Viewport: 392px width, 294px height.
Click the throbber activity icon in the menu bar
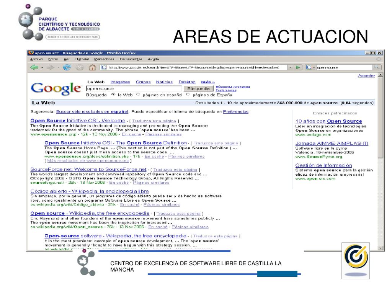point(379,59)
